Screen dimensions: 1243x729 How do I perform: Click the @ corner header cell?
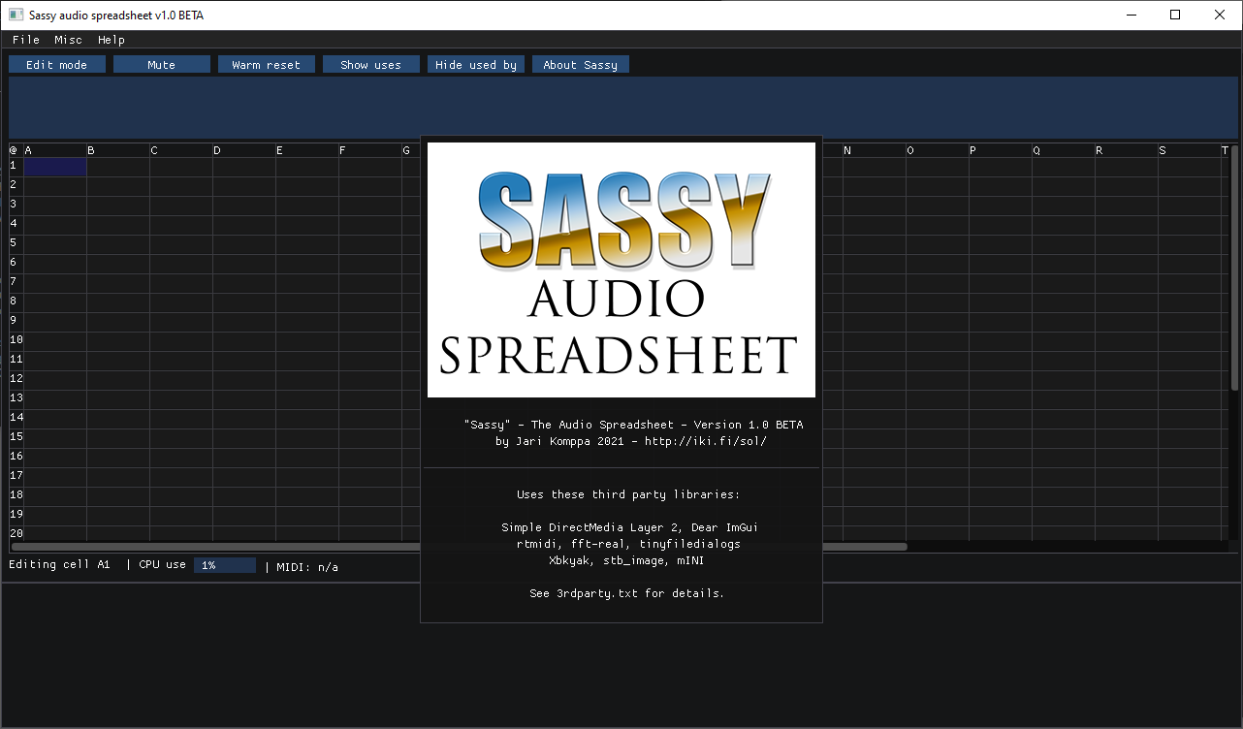tap(15, 150)
